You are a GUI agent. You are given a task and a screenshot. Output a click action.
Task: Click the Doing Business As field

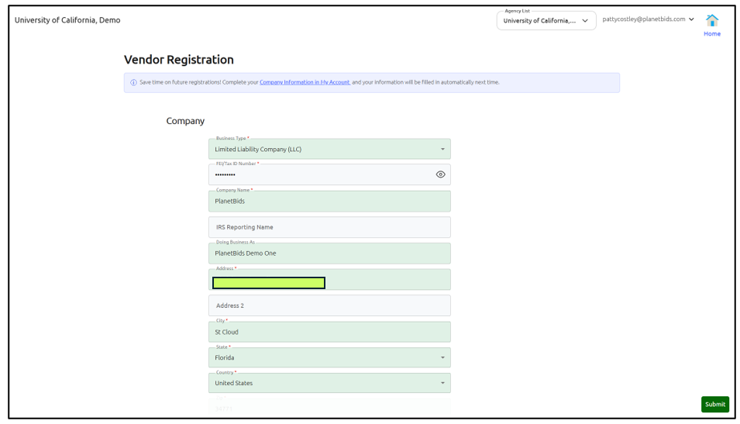coord(329,253)
